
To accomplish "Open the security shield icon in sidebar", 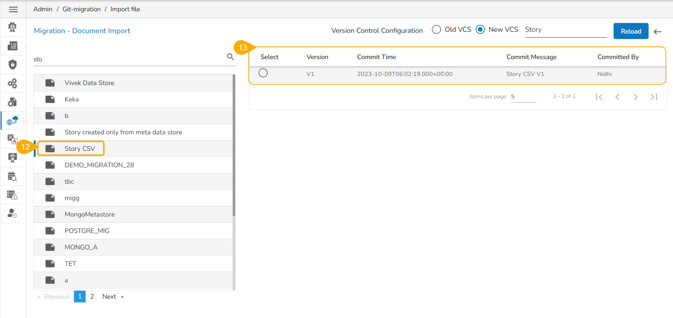I will [x=12, y=65].
